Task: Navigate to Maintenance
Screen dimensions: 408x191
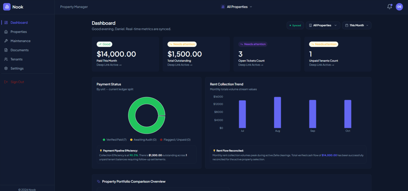Action: click(20, 41)
